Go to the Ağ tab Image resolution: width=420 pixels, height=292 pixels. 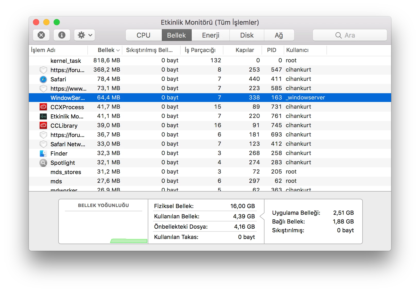(x=279, y=35)
